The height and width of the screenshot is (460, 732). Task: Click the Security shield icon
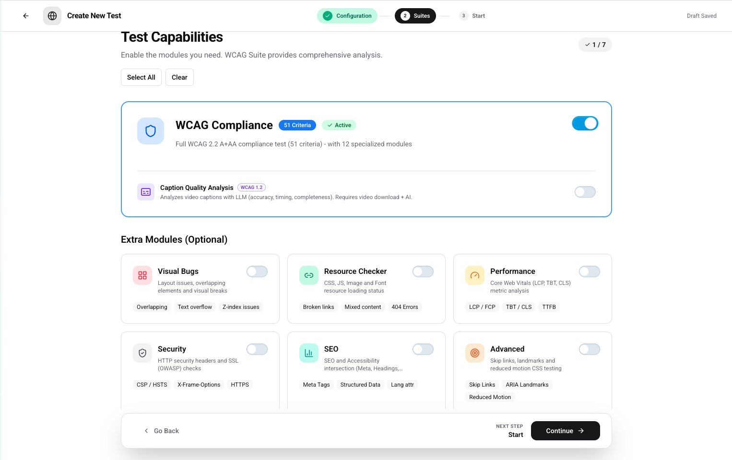(142, 353)
